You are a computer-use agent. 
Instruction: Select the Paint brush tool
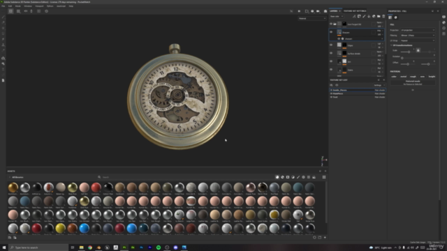(3, 17)
